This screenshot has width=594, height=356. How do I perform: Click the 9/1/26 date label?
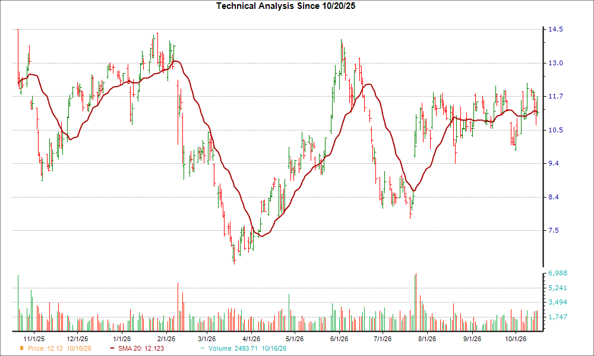472,339
